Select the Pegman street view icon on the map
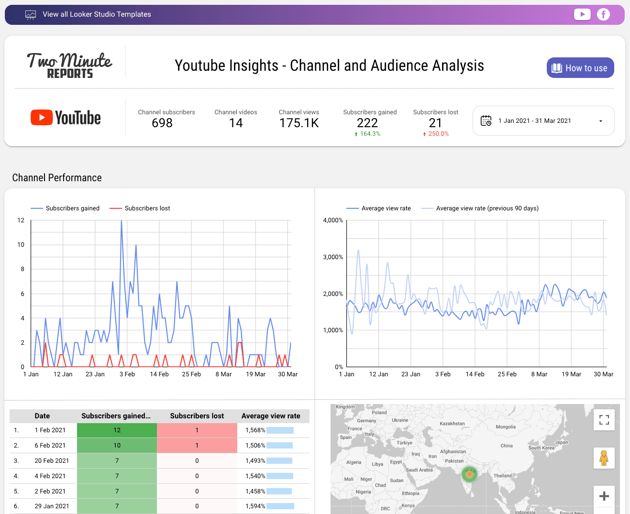This screenshot has width=630, height=514. pyautogui.click(x=604, y=458)
